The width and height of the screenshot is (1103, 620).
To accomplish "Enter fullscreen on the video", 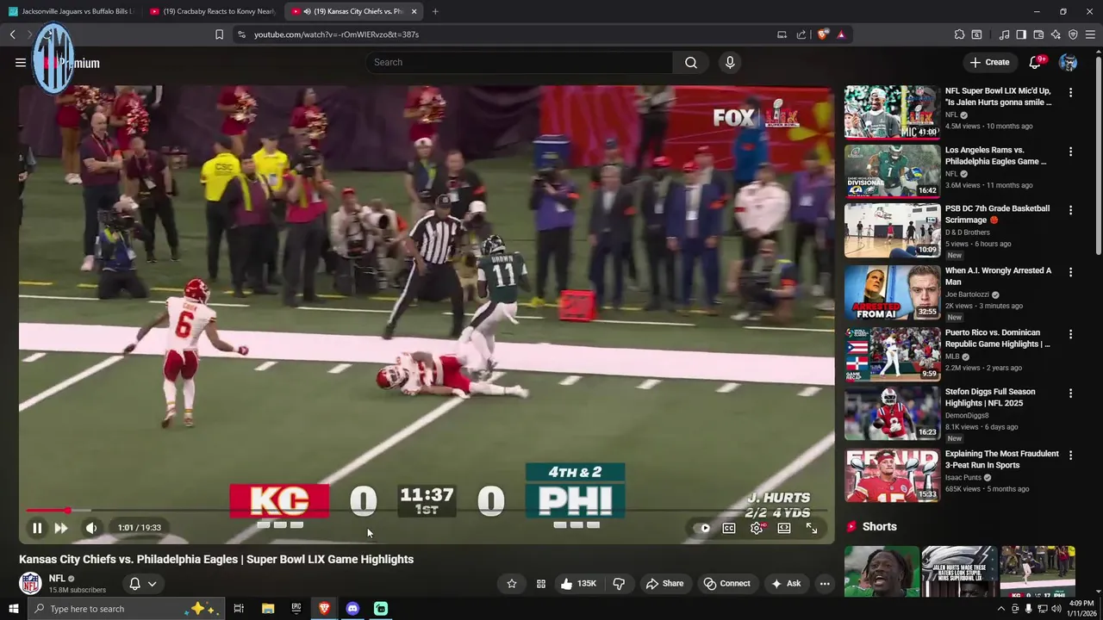I will [812, 528].
